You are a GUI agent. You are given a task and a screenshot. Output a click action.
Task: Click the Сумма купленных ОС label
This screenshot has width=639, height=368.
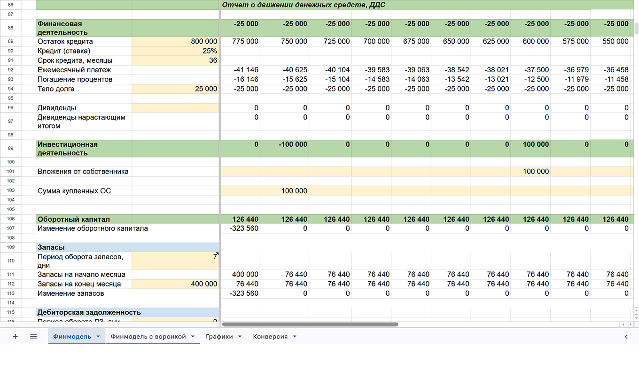(74, 191)
